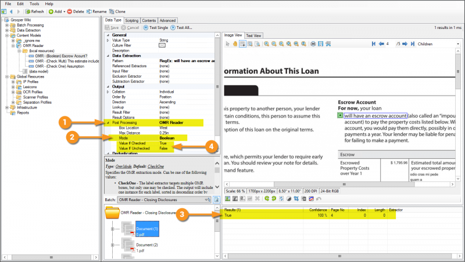465x262 pixels.
Task: Open the viewer settings tools icon
Action: (x=328, y=44)
